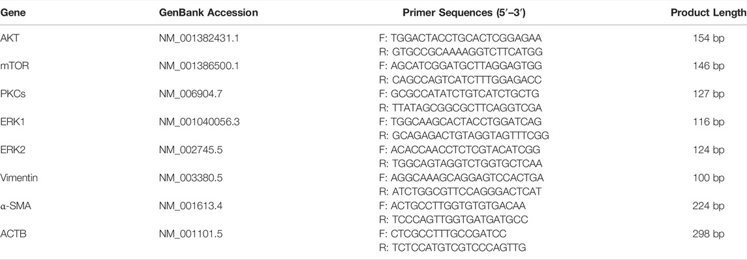Select the GenBank Accession column header
The image size is (747, 260).
(208, 13)
